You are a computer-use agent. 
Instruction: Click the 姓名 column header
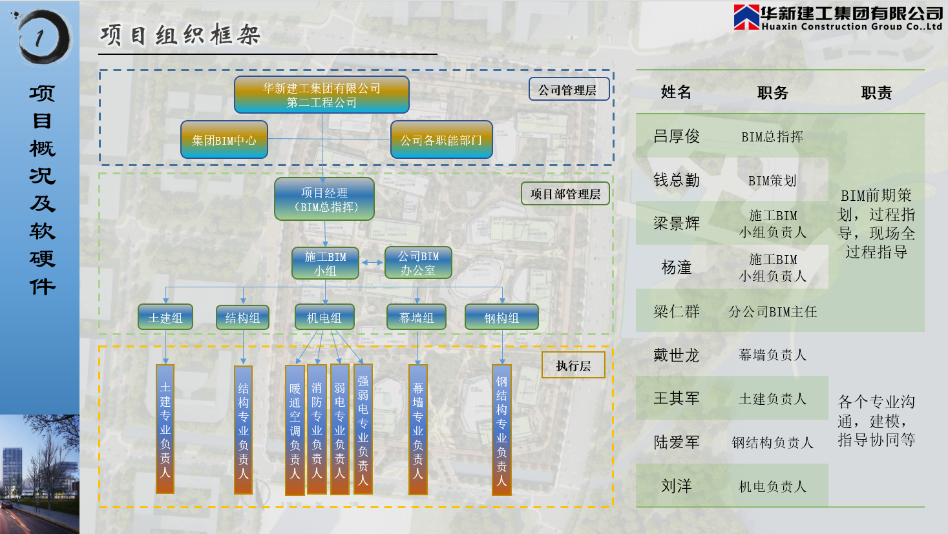click(x=677, y=92)
